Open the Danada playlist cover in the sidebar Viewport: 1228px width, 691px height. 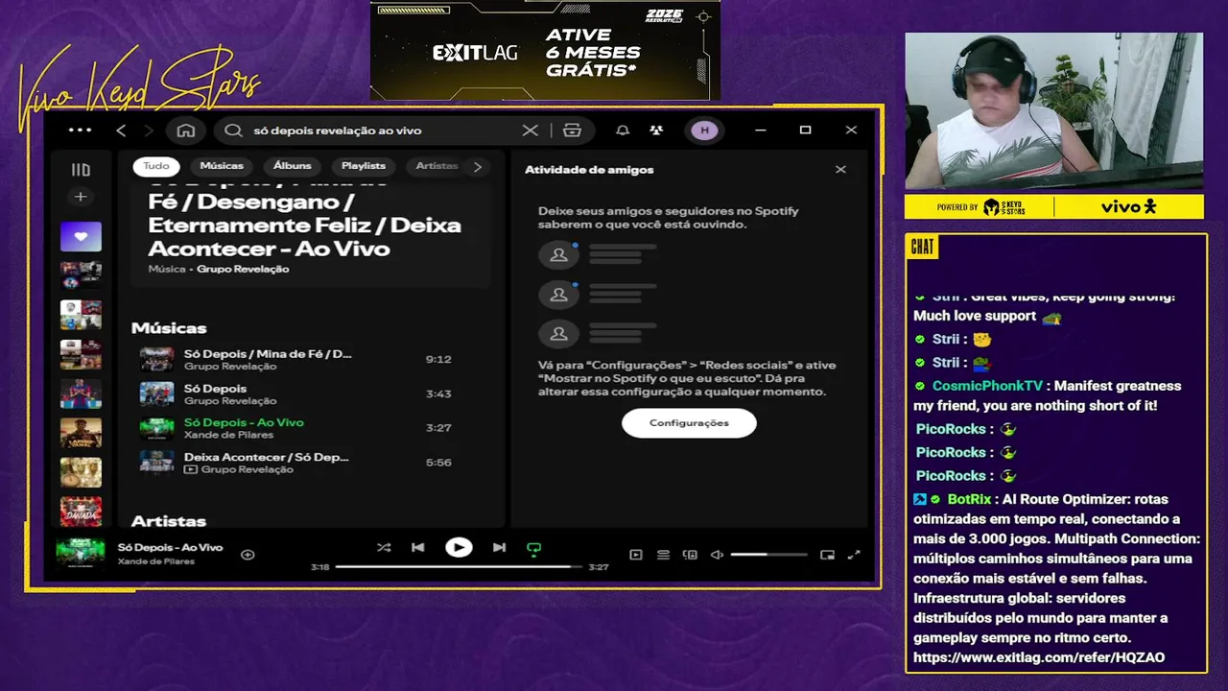coord(81,512)
